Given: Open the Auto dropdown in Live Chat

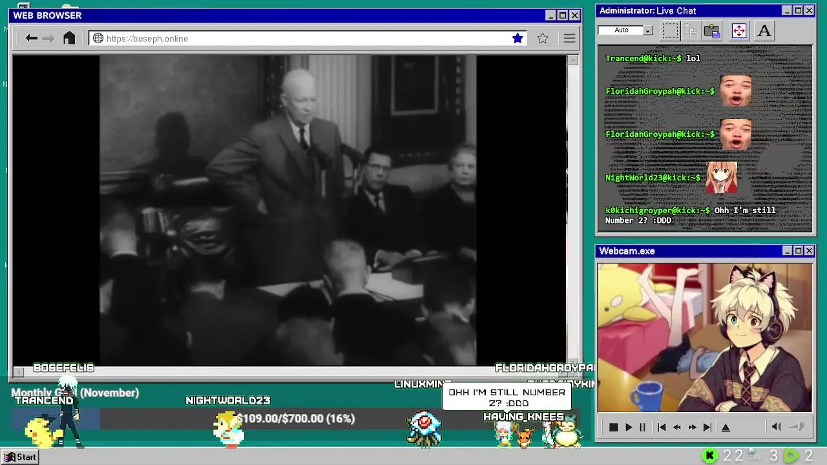Looking at the screenshot, I should [625, 30].
